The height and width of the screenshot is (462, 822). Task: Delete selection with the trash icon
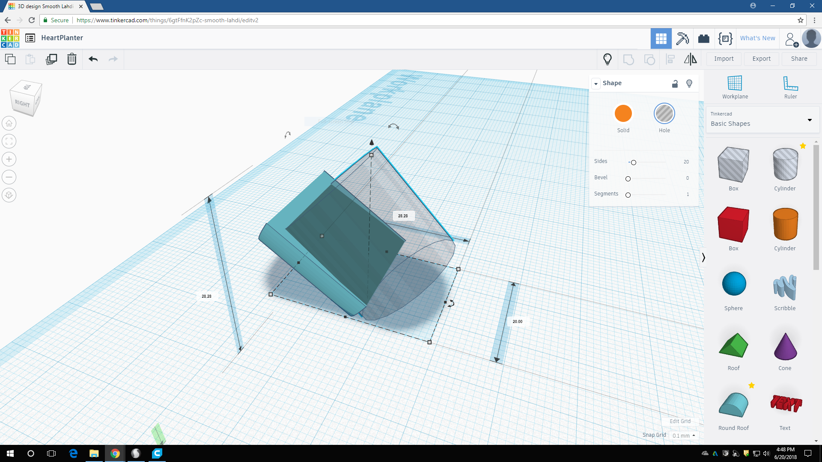(72, 59)
